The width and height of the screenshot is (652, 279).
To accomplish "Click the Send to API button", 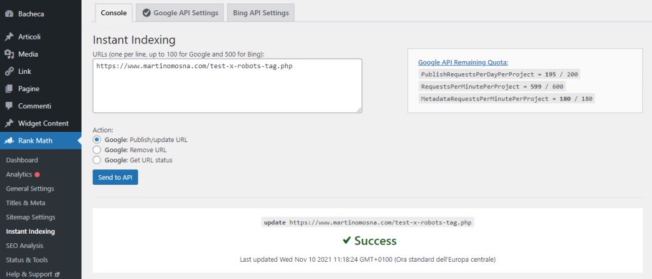I will click(115, 177).
